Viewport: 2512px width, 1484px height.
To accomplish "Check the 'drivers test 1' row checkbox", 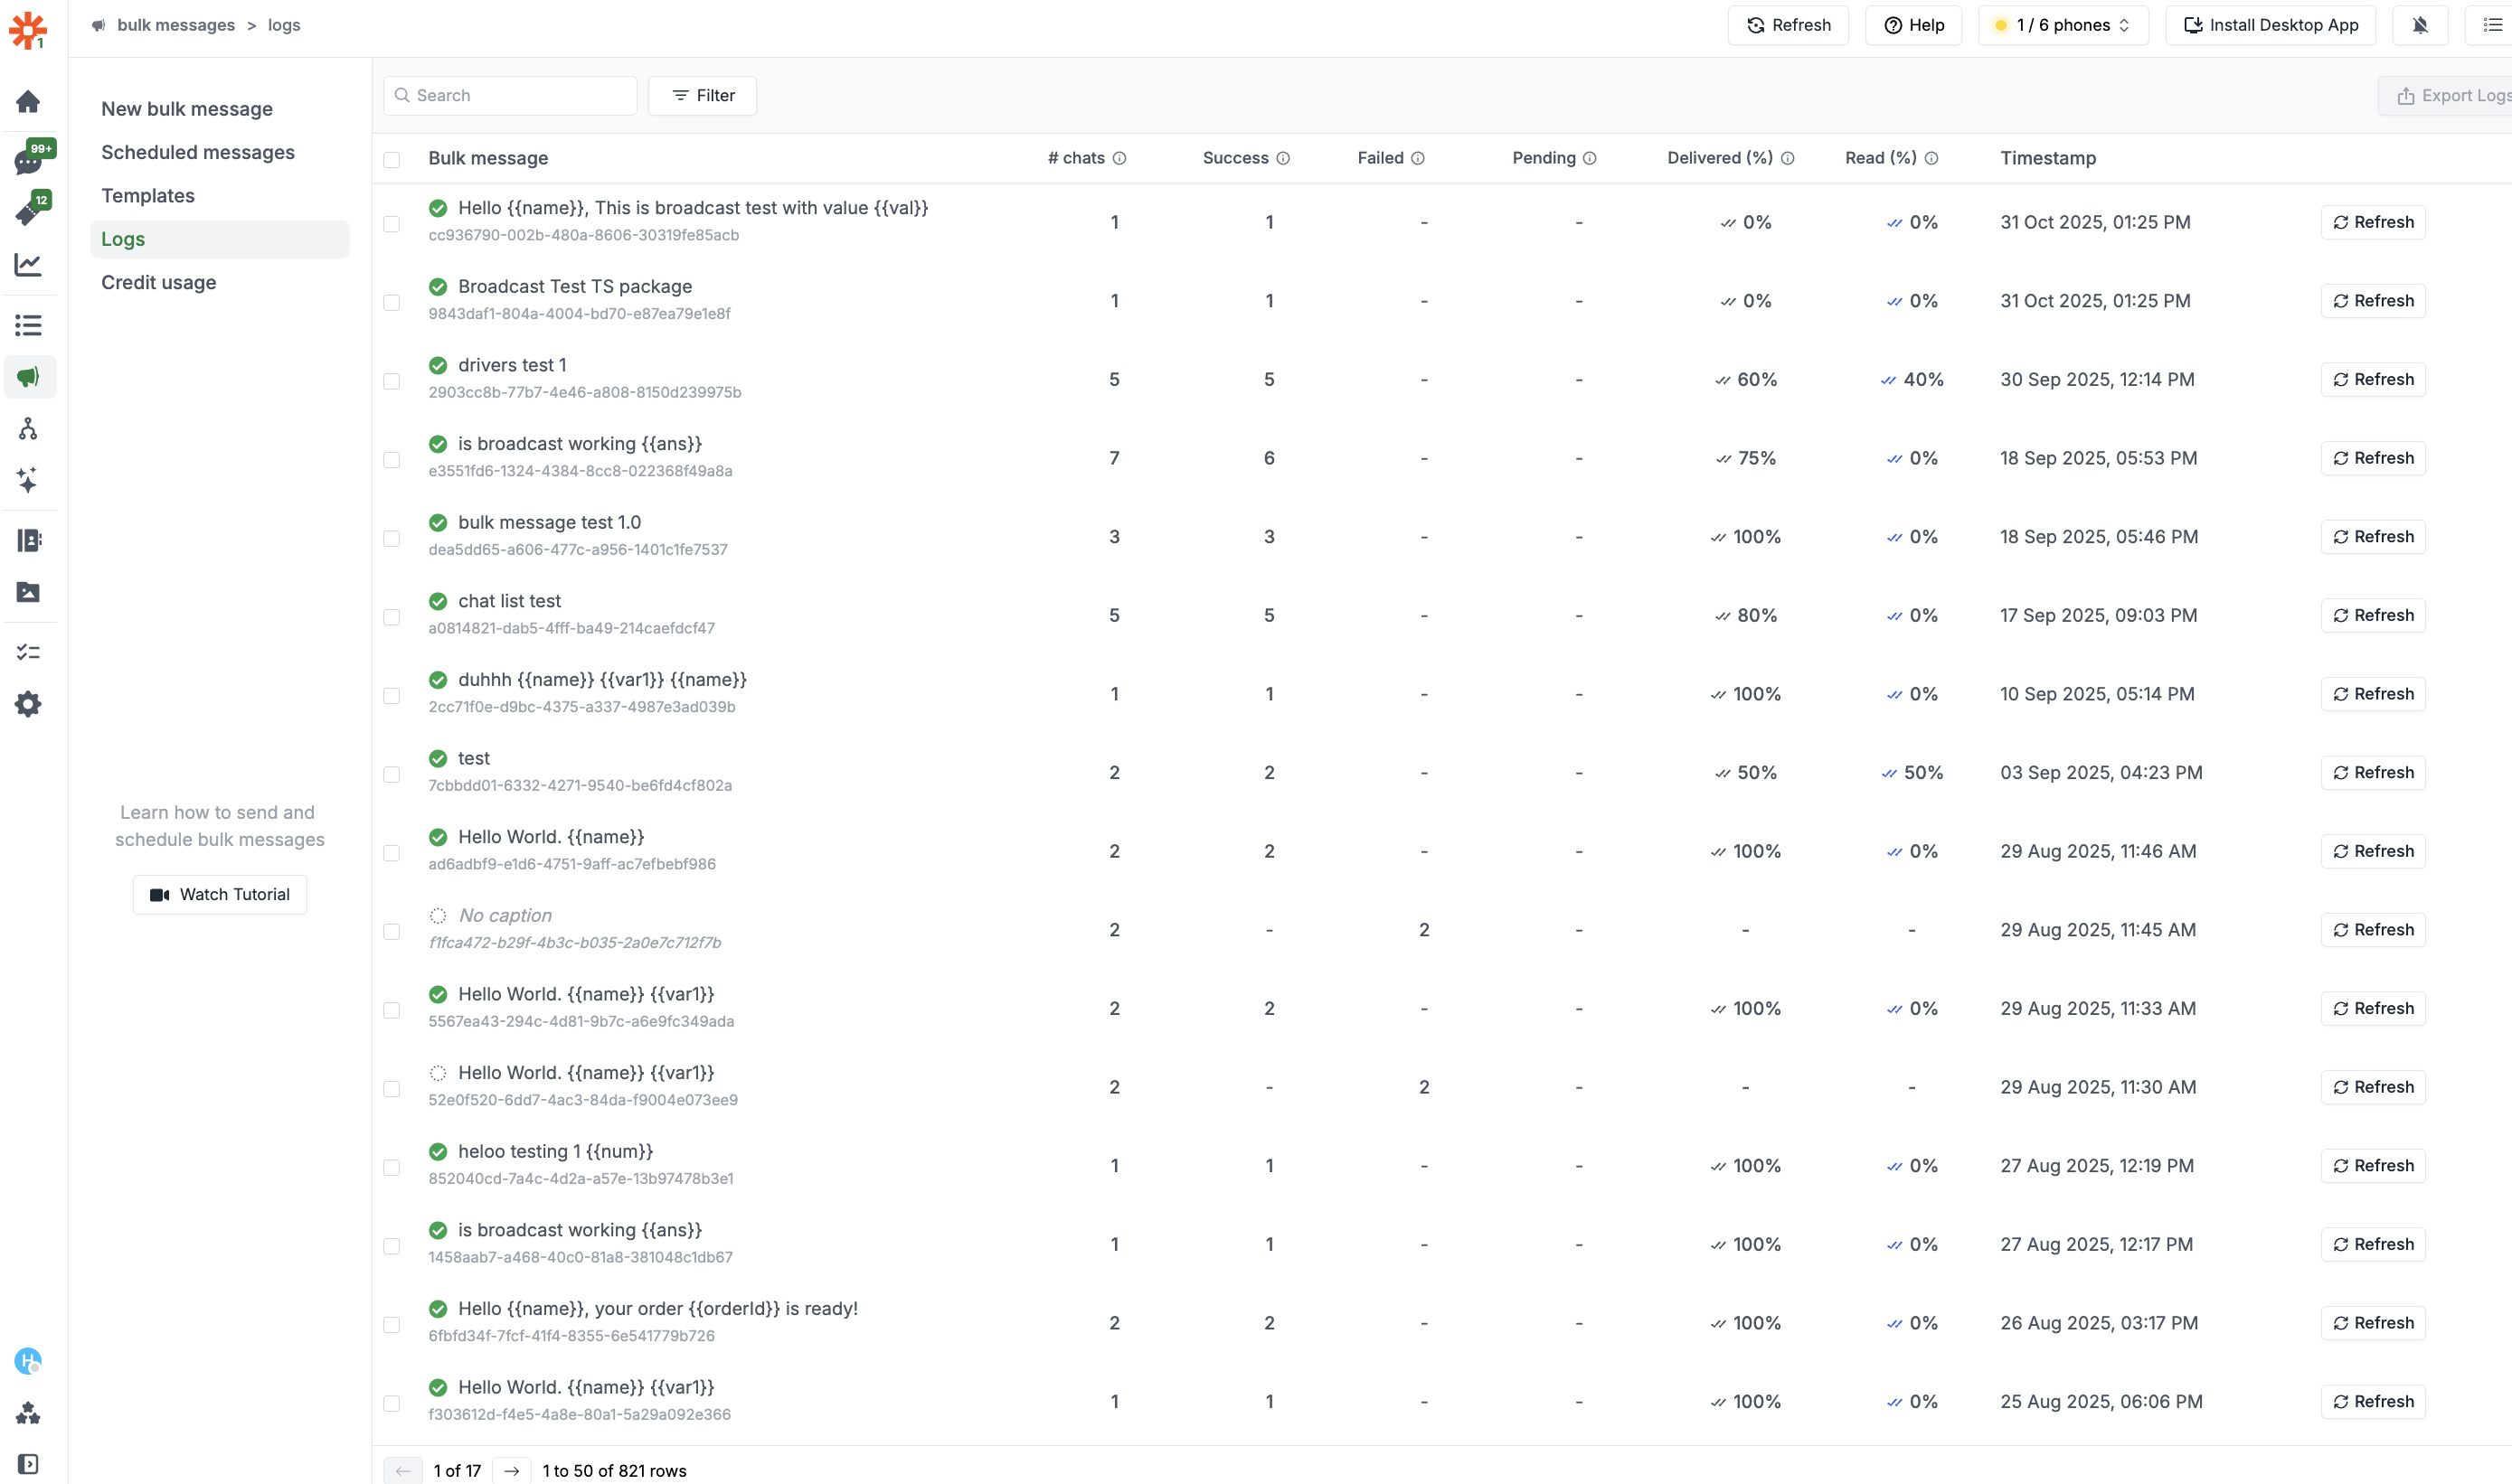I will click(x=392, y=381).
